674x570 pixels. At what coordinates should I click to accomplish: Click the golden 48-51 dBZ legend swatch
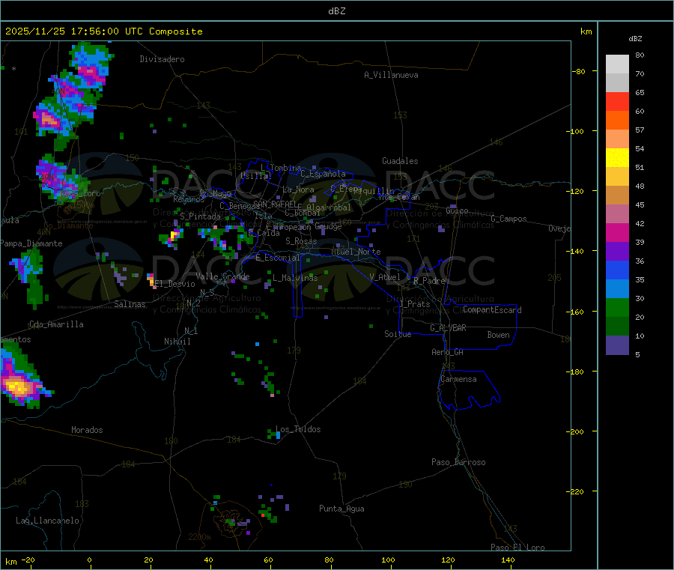tap(617, 177)
